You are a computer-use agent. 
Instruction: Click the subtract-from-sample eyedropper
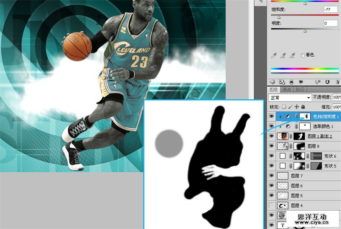pos(292,55)
